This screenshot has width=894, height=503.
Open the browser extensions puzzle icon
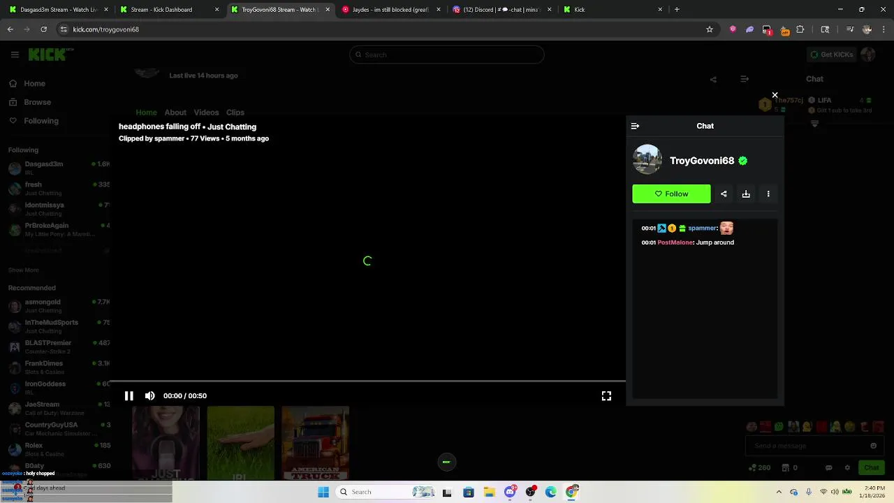click(800, 29)
